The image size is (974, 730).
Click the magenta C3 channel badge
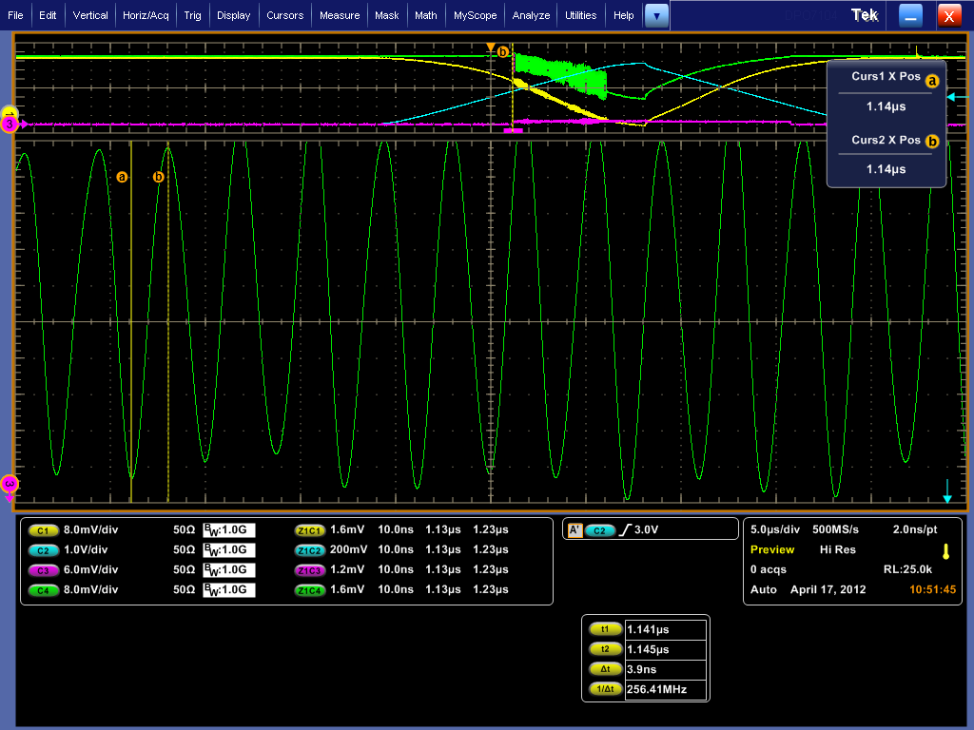43,570
